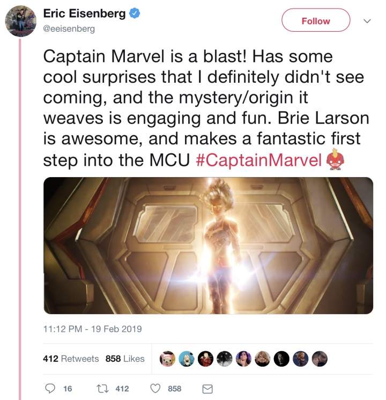Open the last liker avatar in the row
Screen dimensions: 386x400
click(320, 359)
